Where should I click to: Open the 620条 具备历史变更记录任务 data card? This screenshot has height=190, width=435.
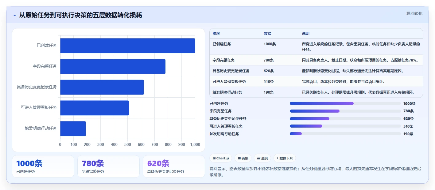click(174, 166)
